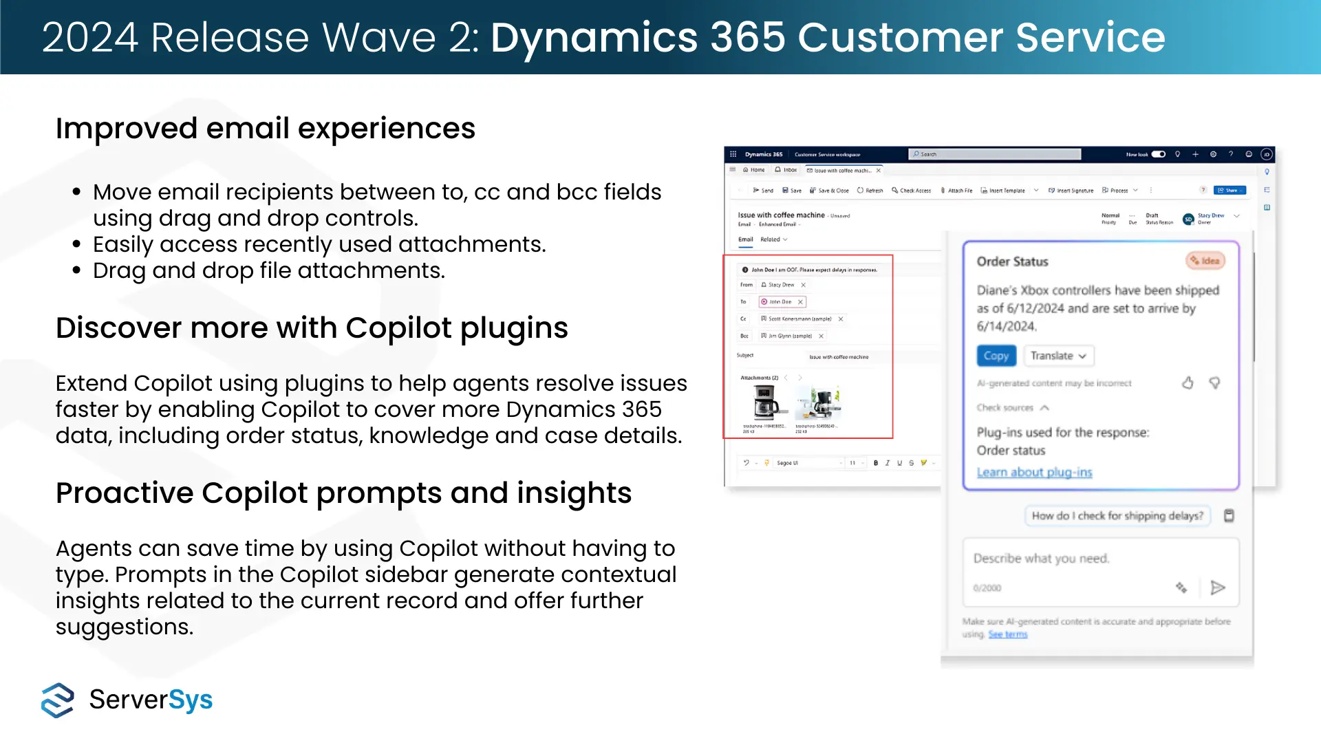Toggle italic formatting in email editor
The height and width of the screenshot is (743, 1321).
coord(888,463)
